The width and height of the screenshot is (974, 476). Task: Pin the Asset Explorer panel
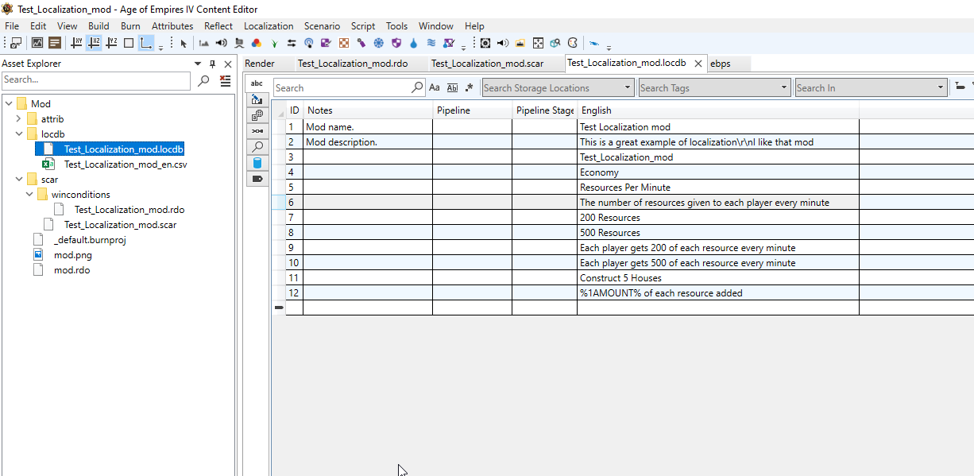pos(212,64)
